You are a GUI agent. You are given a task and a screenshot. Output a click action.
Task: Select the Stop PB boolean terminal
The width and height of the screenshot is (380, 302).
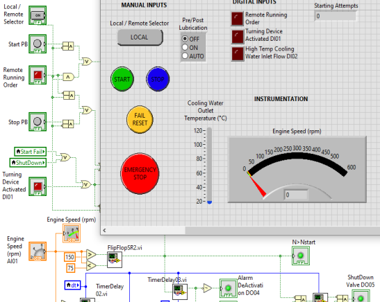pyautogui.click(x=38, y=121)
